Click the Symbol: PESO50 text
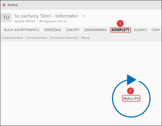Viewport: 162px width, 126px height. (x=25, y=21)
